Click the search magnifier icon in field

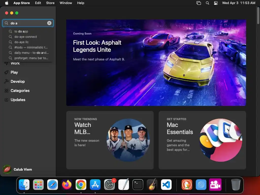click(x=6, y=23)
